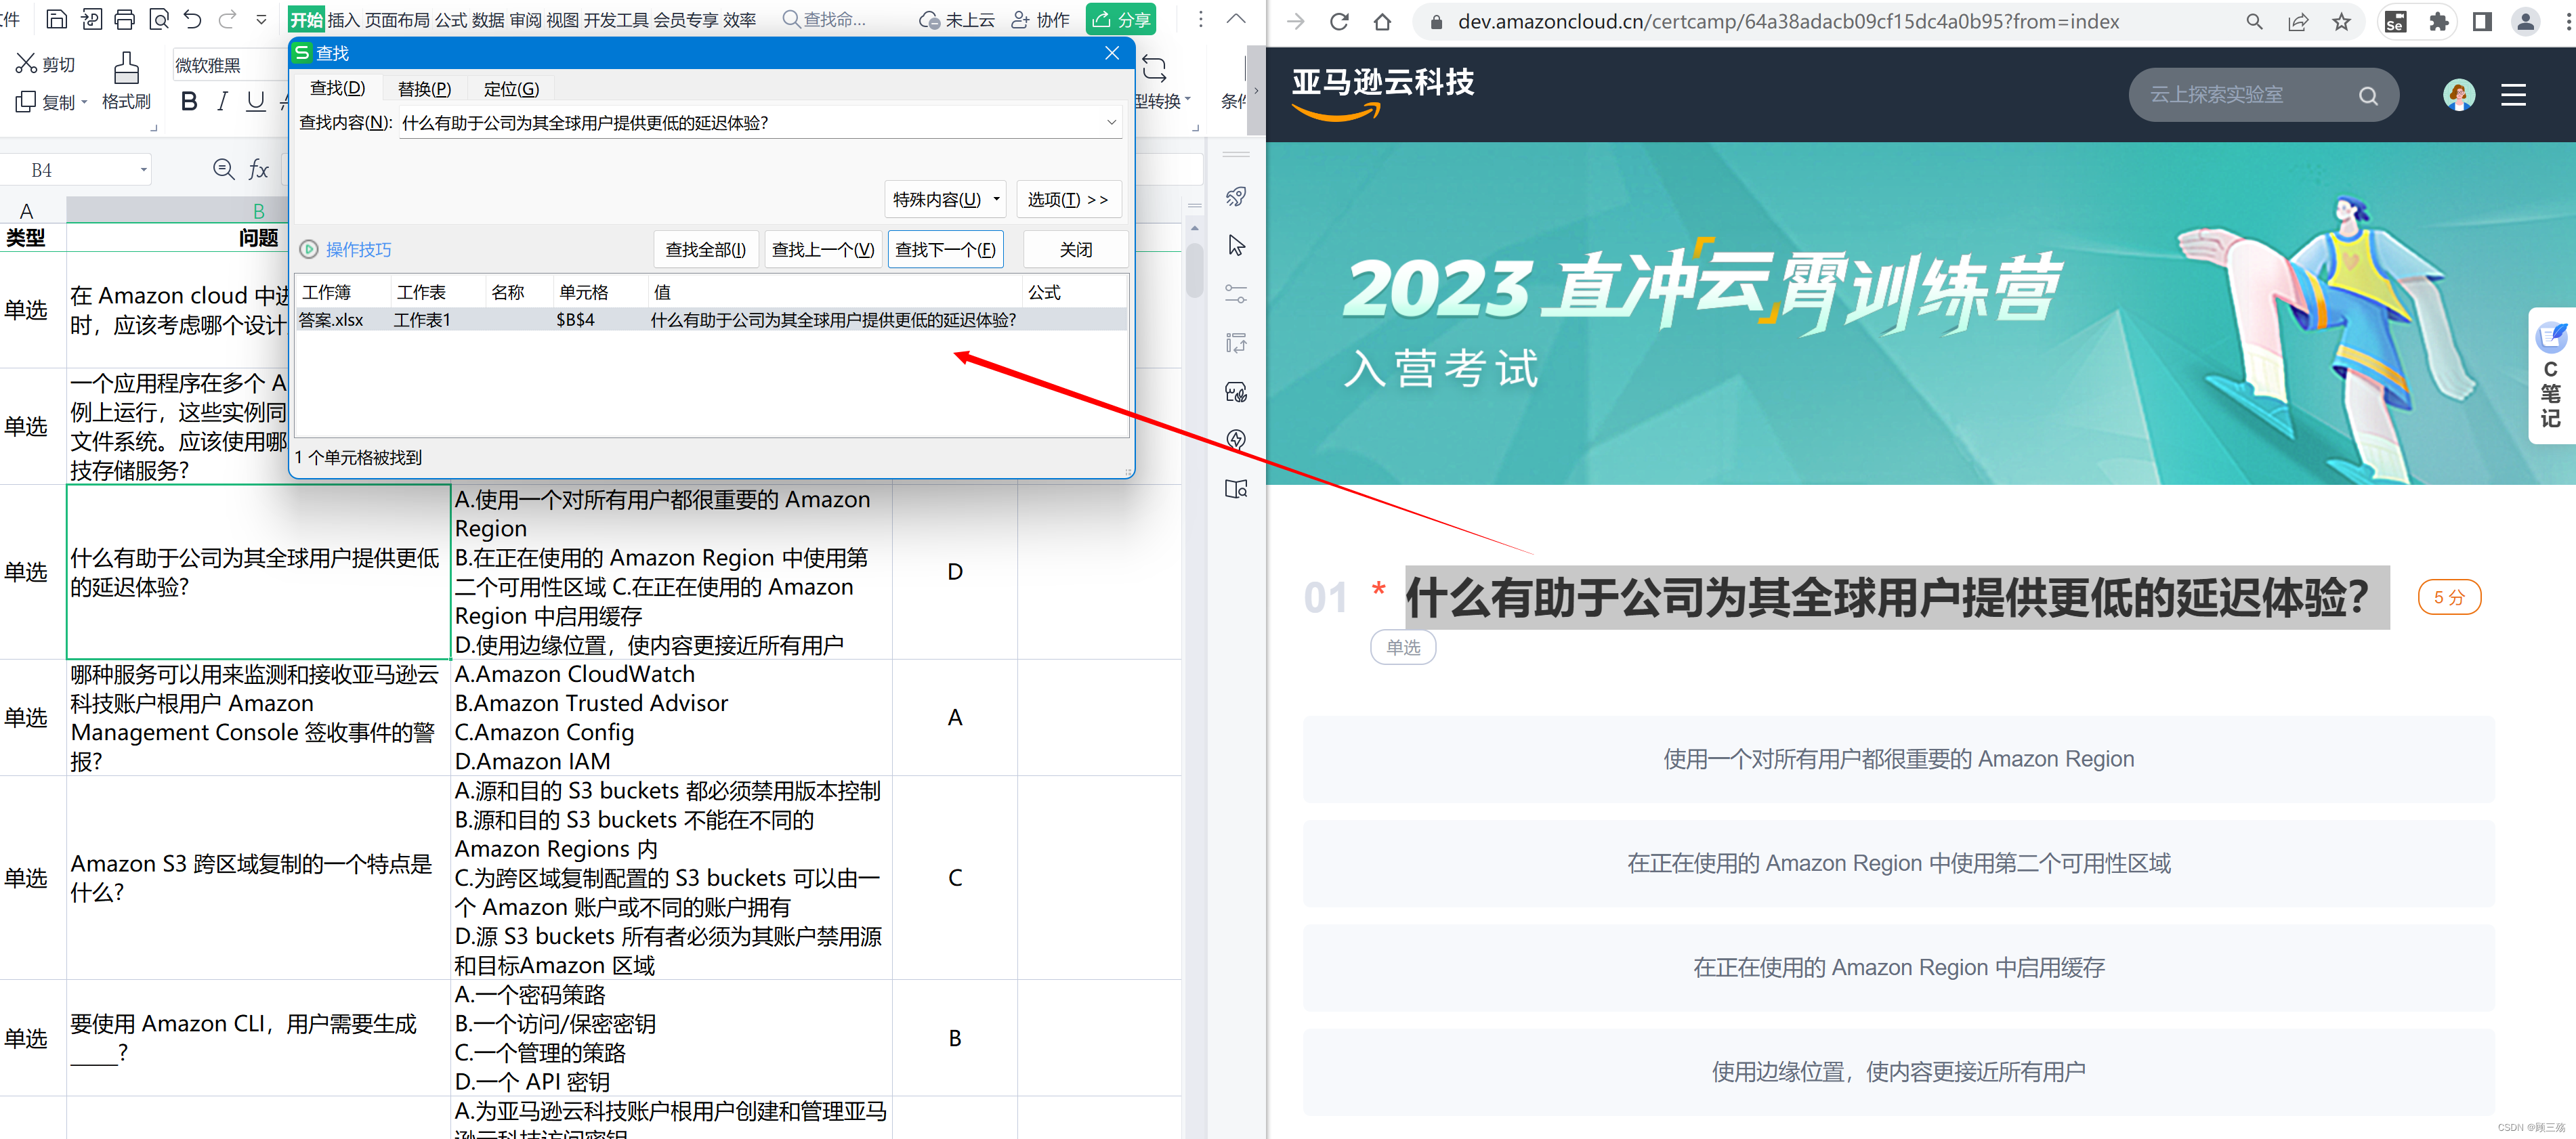2576x1139 pixels.
Task: Open the 插入 ribbon tab
Action: pos(343,20)
